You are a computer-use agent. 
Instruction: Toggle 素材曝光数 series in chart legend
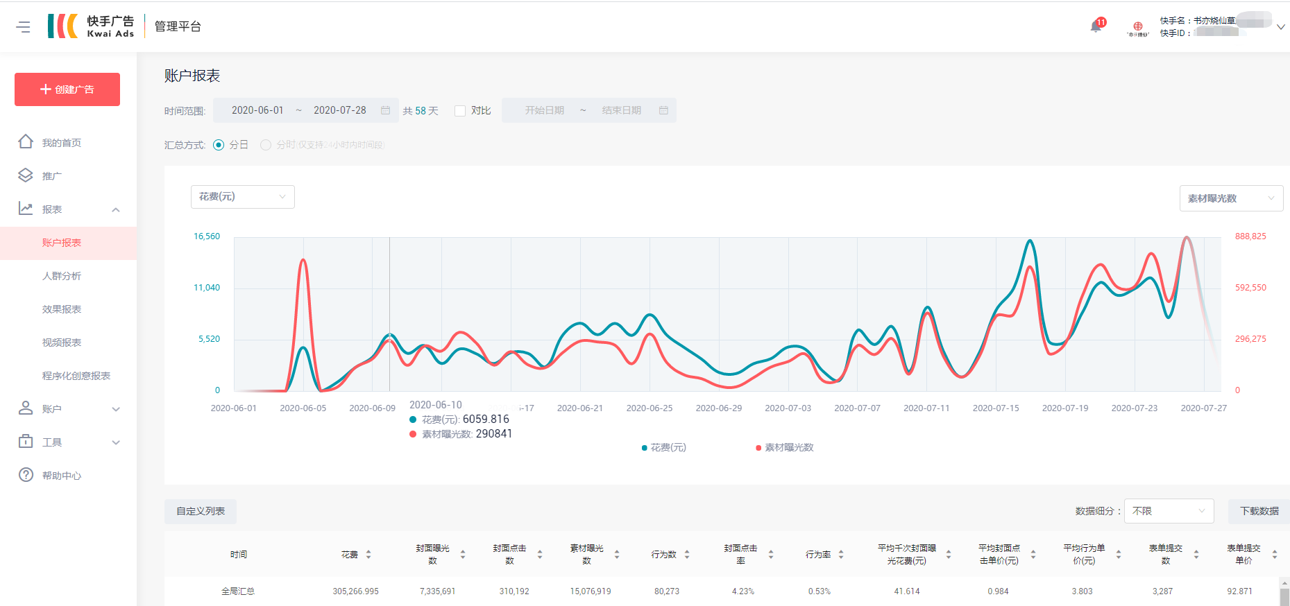[x=784, y=448]
